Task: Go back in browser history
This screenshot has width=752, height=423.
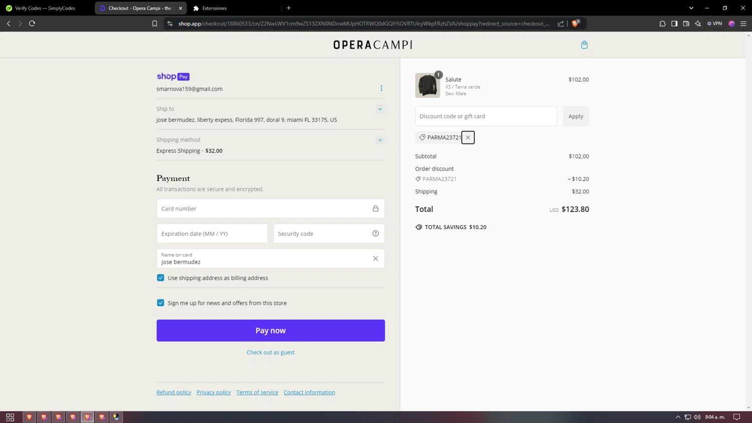Action: coord(9,24)
